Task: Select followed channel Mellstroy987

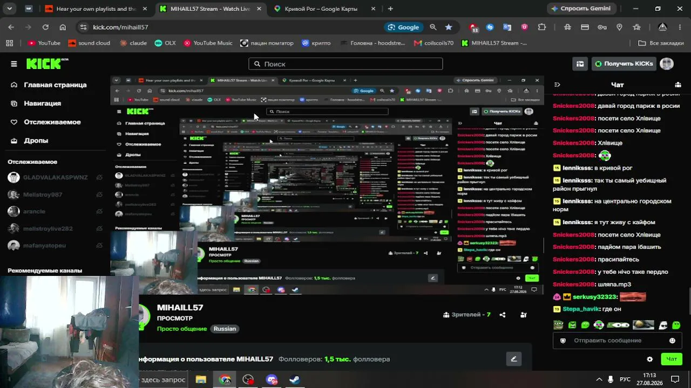Action: pyautogui.click(x=36, y=195)
